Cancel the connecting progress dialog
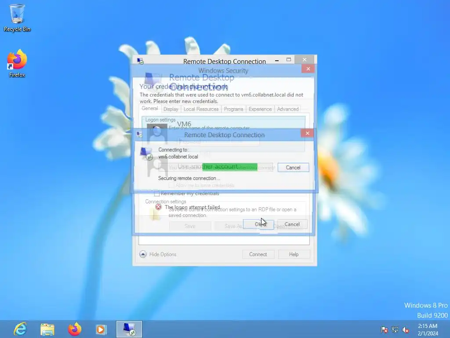 coord(293,168)
